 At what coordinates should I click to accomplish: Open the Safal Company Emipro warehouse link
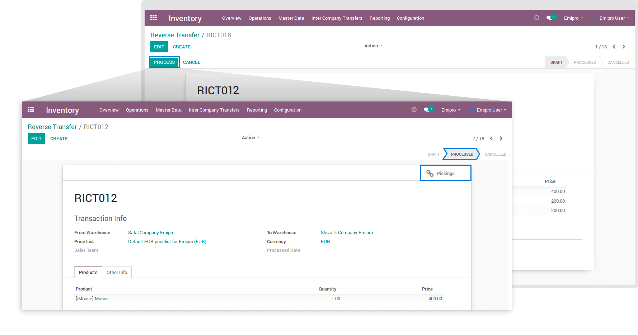click(151, 233)
